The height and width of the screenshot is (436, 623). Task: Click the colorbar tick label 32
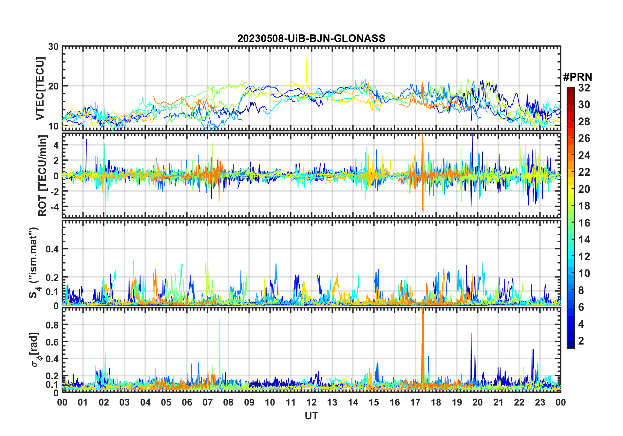584,88
